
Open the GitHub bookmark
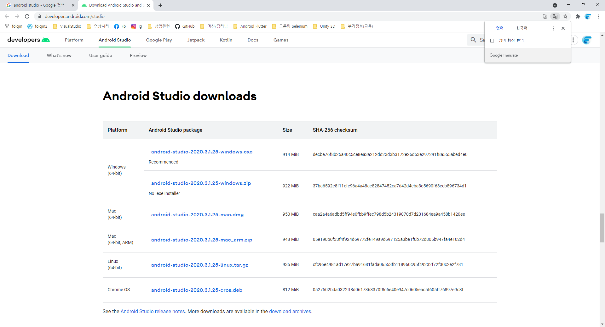[185, 26]
